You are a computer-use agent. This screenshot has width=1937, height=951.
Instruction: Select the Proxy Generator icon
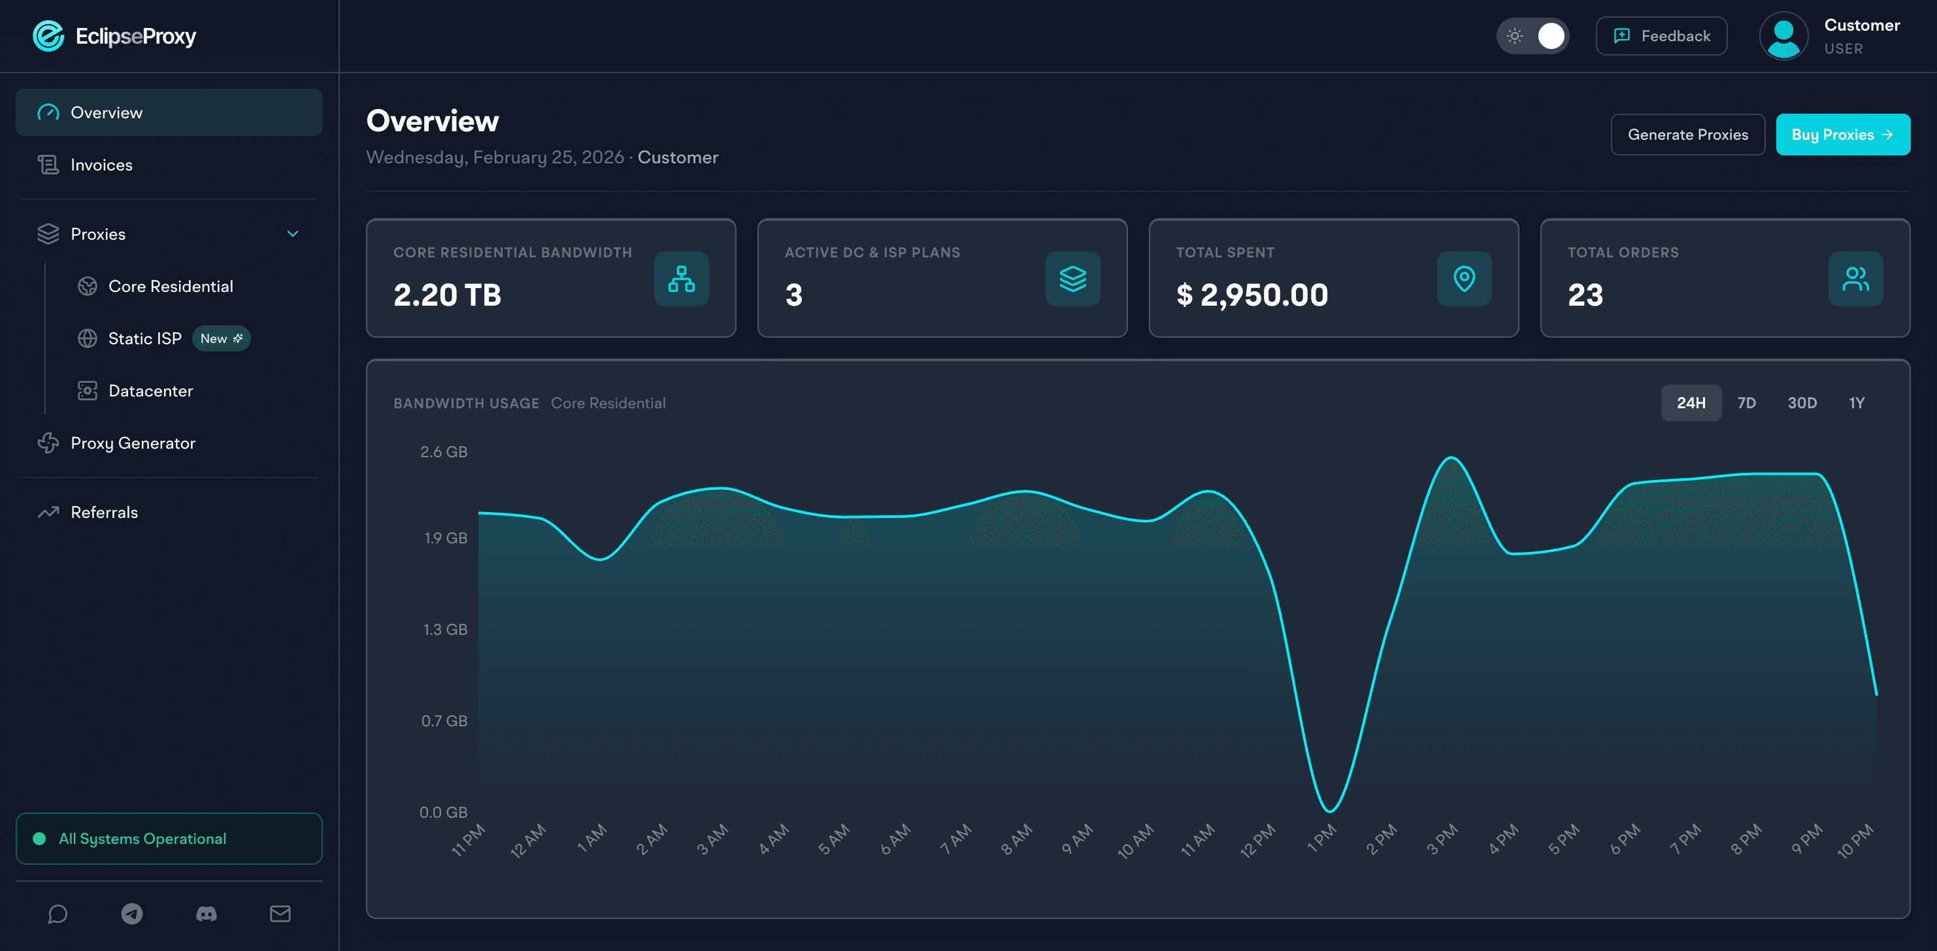(x=47, y=443)
